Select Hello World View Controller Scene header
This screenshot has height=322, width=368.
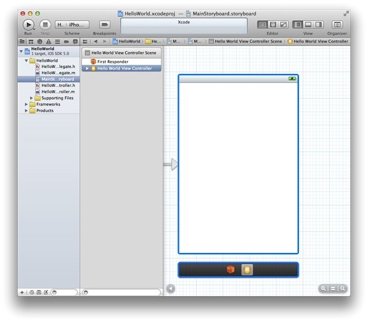(x=121, y=53)
